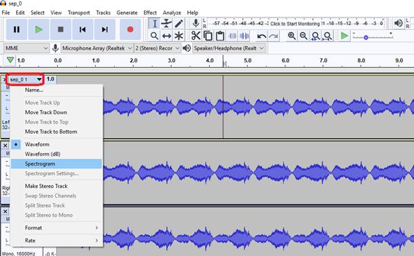Click the Record button
This screenshot has height=256, width=414.
click(x=130, y=29)
